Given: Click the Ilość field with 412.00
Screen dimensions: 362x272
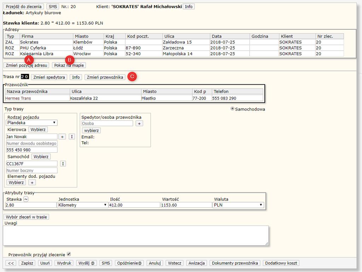Looking at the screenshot, I should pos(134,205).
